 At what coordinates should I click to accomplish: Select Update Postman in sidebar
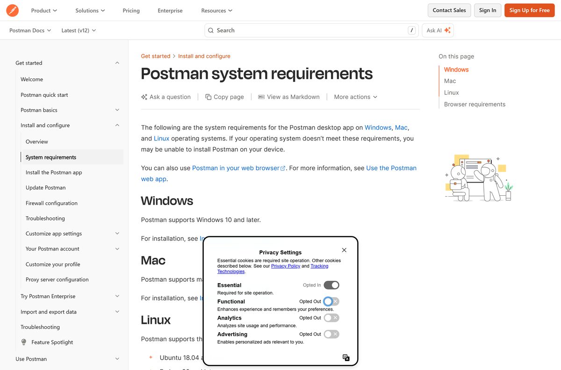[x=46, y=188]
